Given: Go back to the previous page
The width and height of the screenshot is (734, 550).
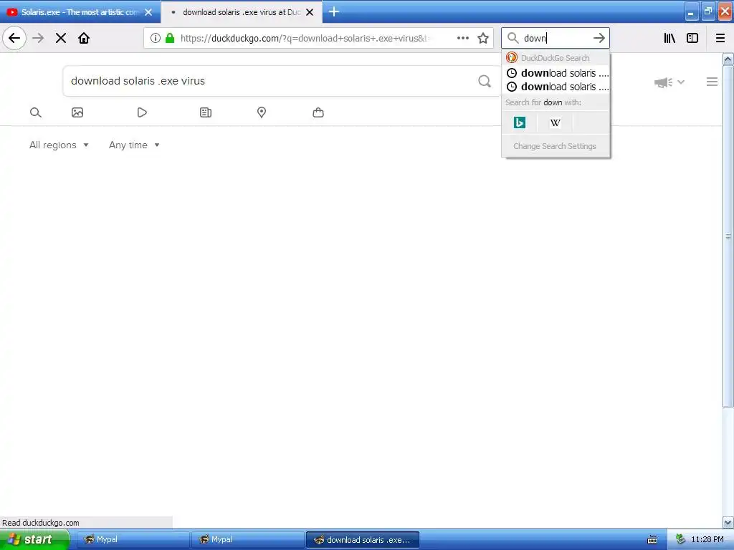Looking at the screenshot, I should [14, 38].
